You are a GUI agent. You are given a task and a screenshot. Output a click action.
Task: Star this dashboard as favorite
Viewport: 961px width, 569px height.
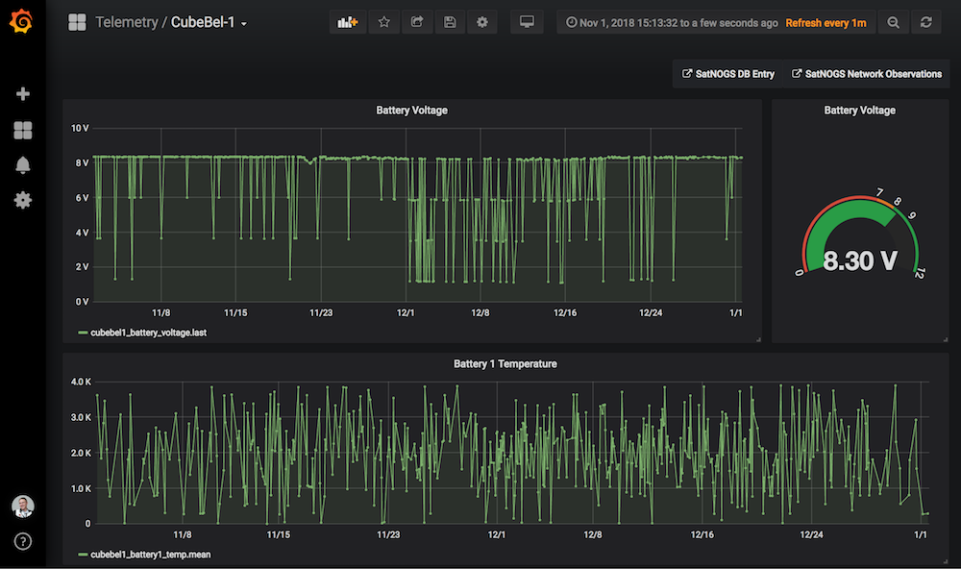click(384, 22)
